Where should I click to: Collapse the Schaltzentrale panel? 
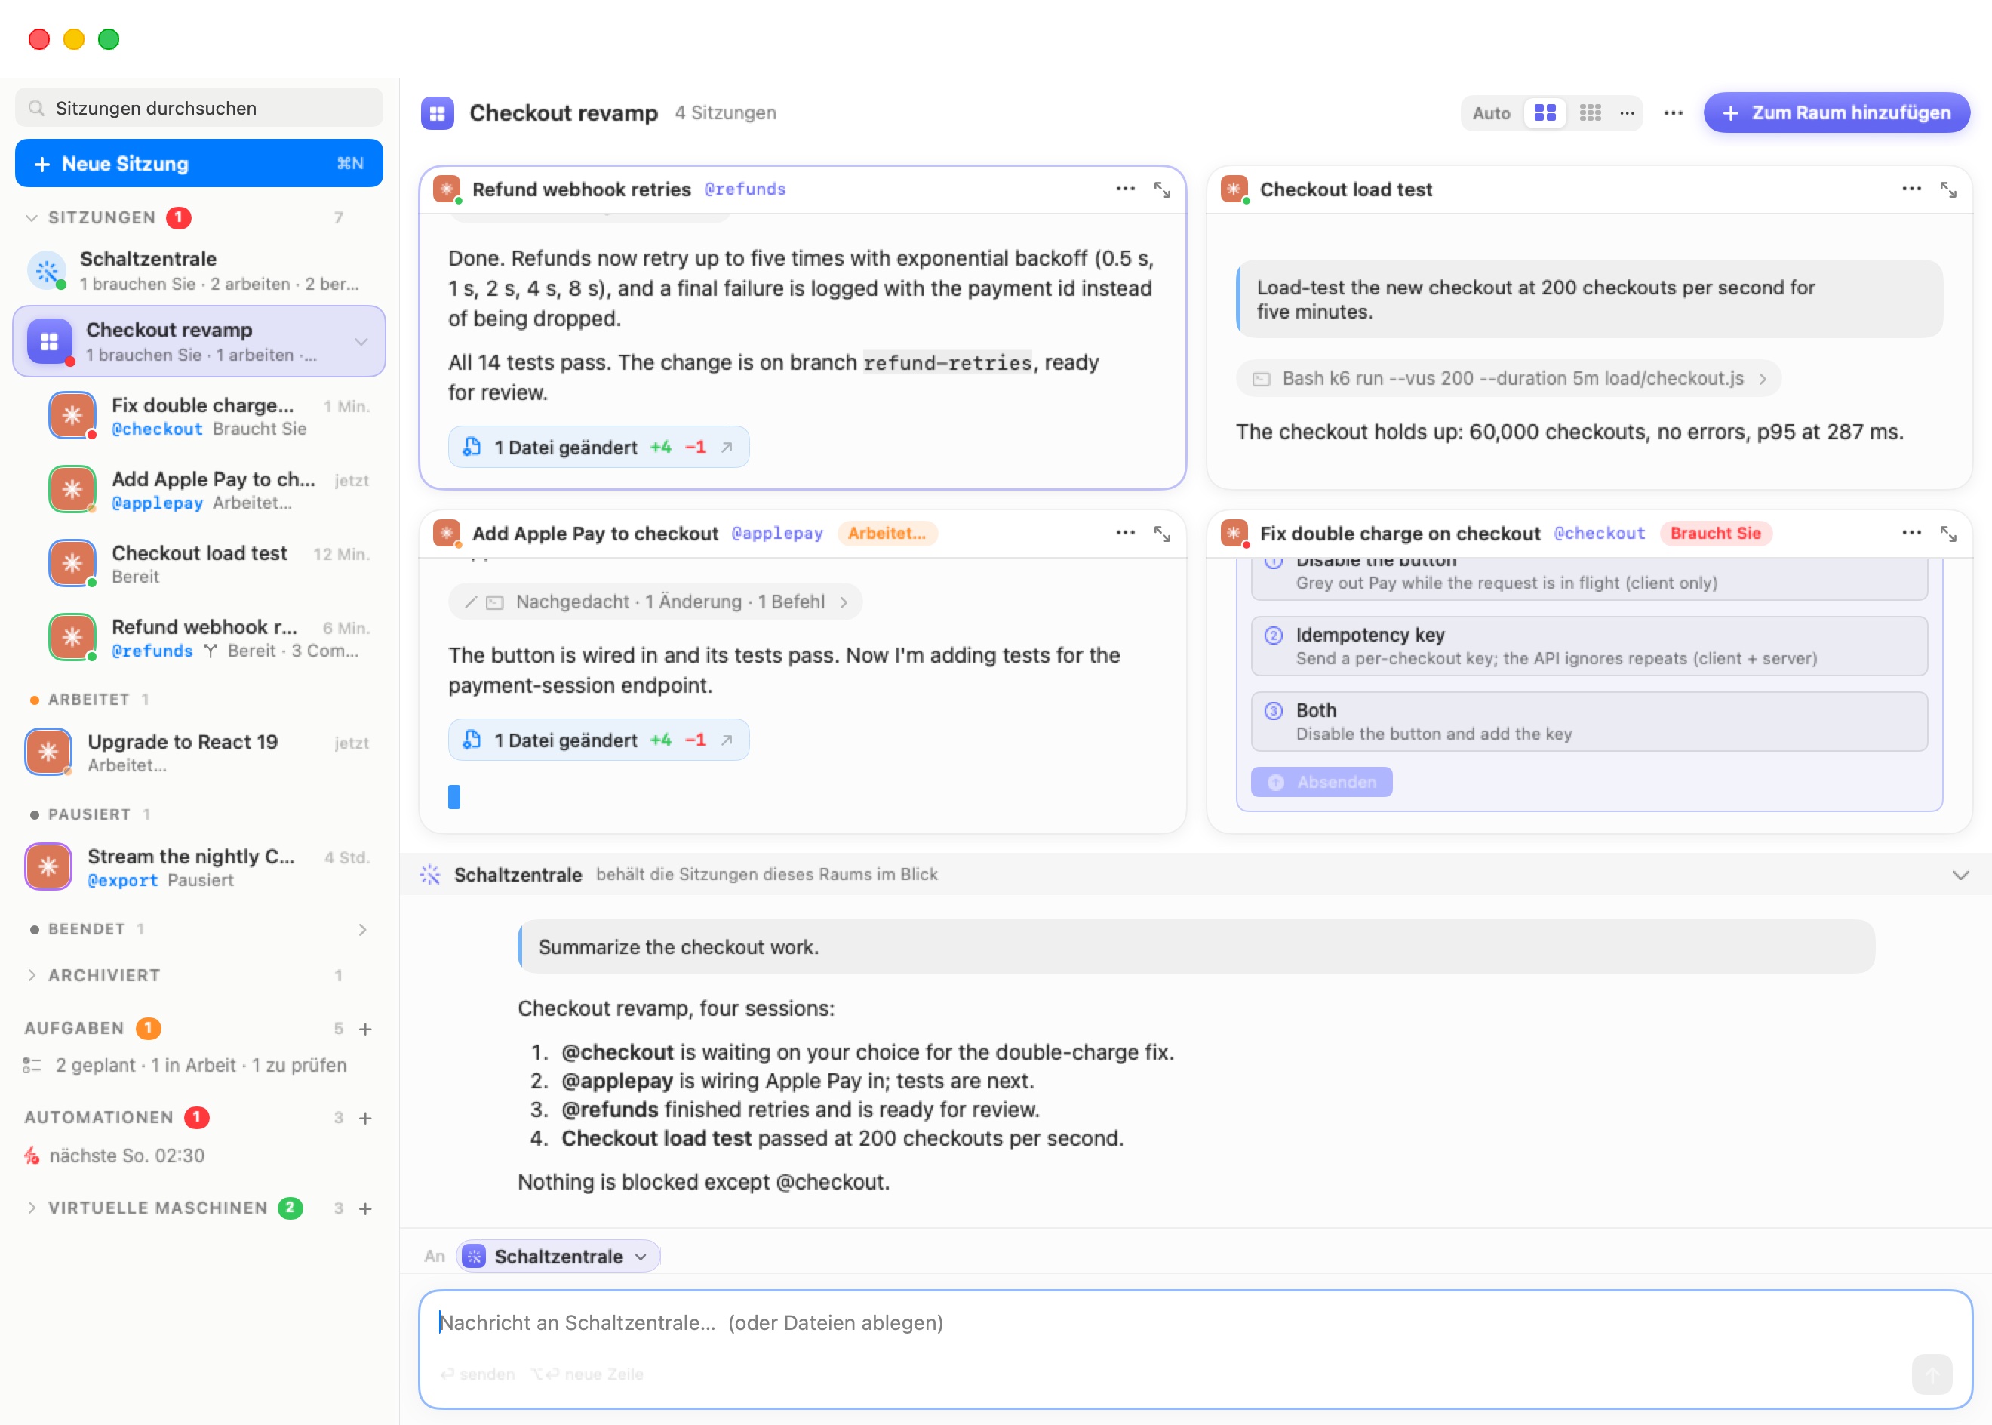1960,875
